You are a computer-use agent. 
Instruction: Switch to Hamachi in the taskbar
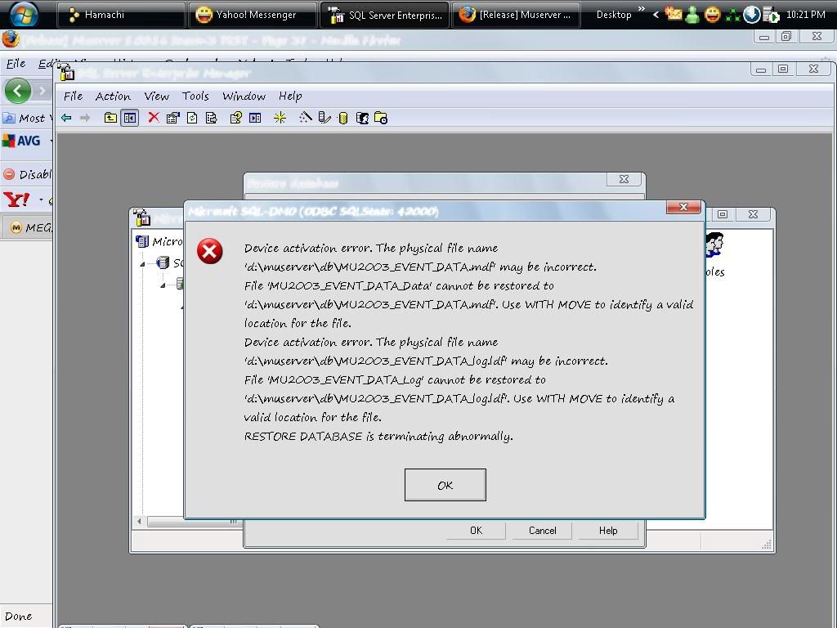pyautogui.click(x=123, y=15)
